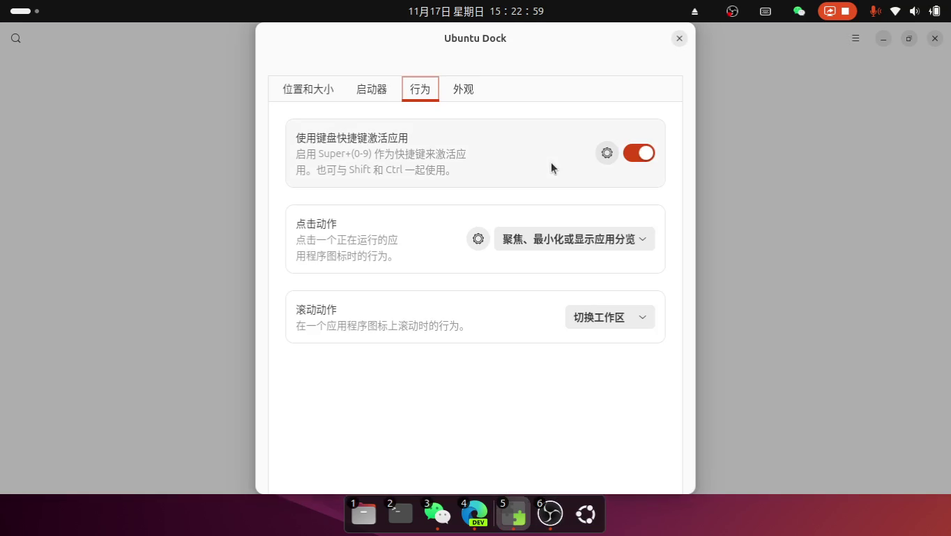Open the WeChat tray icon in the top bar

[799, 11]
